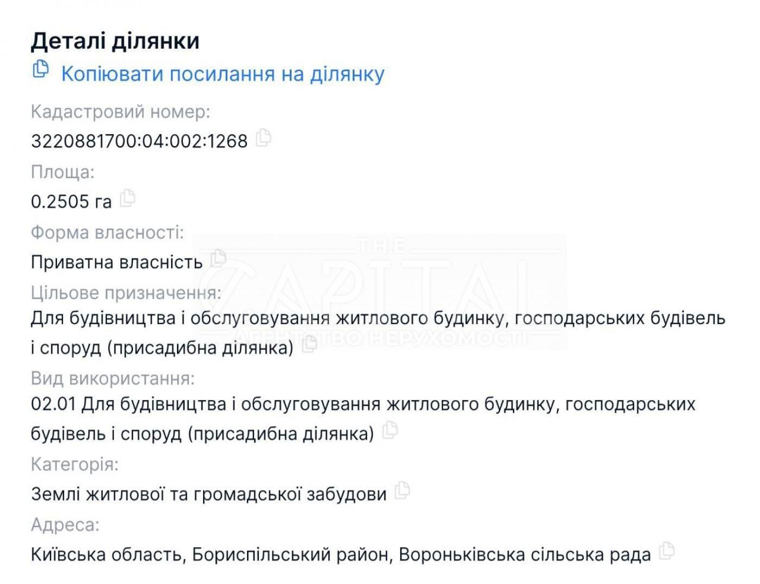Copy the 'Цільове призначення' purpose text
Viewport: 760px width, 584px height.
[309, 344]
